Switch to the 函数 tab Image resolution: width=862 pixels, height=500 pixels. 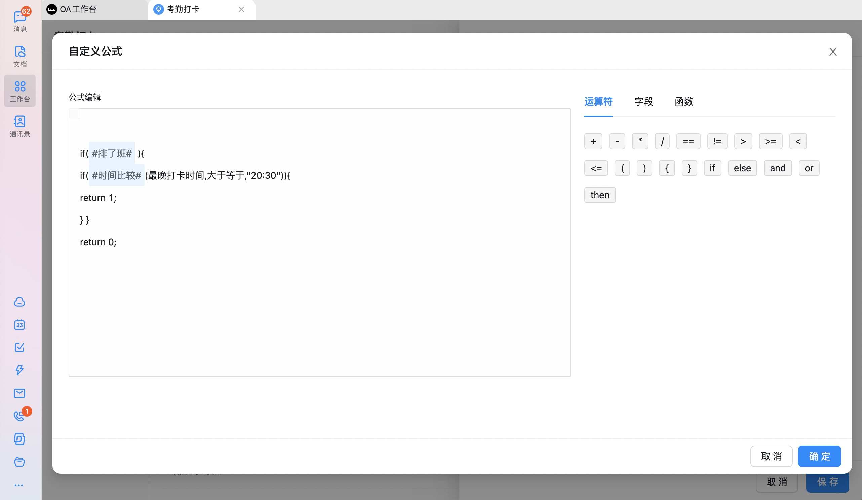click(684, 101)
